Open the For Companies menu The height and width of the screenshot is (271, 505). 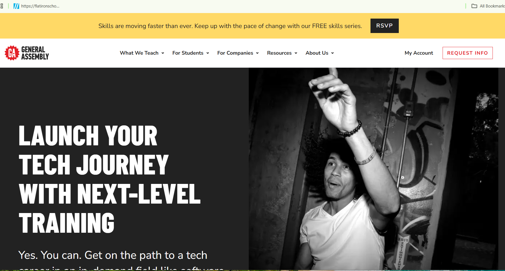click(235, 53)
